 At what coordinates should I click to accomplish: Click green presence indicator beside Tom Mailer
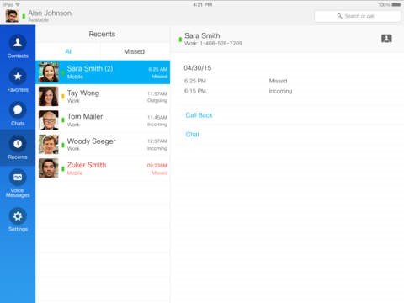pos(63,120)
